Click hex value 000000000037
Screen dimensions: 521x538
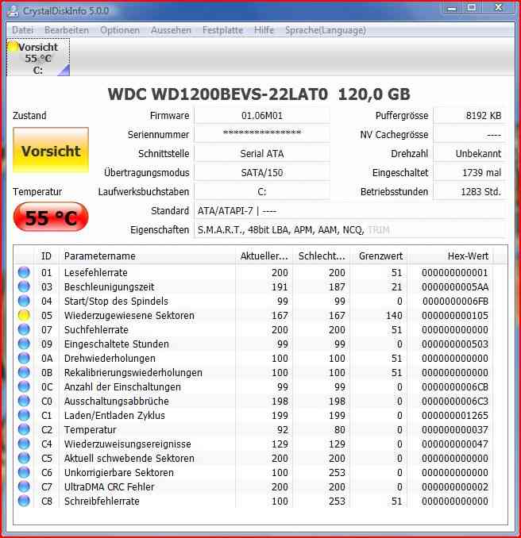tap(455, 429)
